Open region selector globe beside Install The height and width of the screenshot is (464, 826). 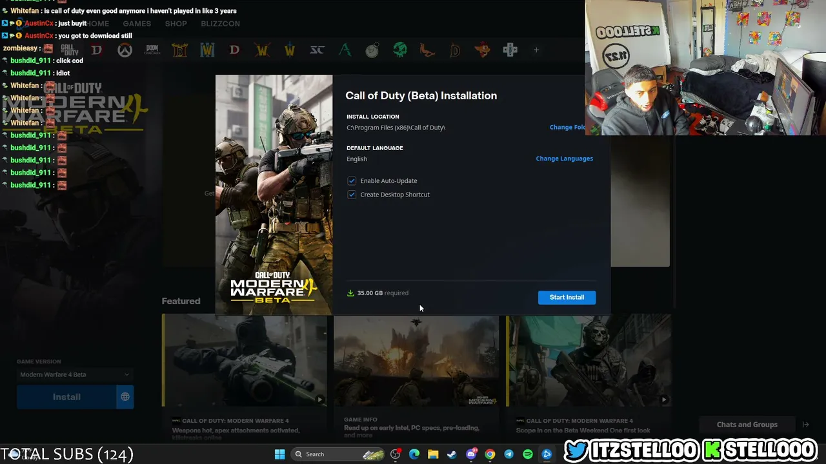[x=125, y=397]
